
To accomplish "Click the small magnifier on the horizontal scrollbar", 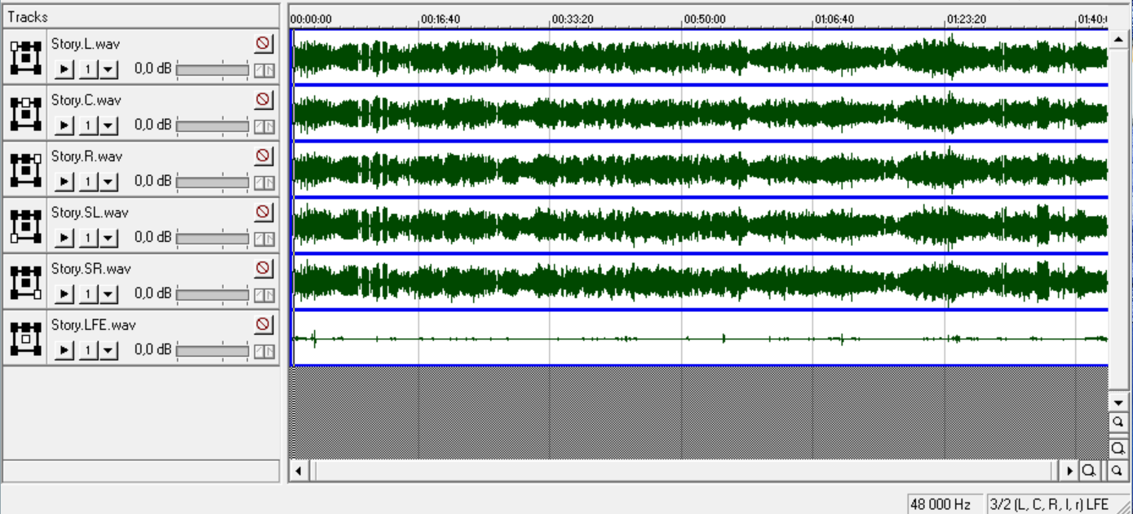I will click(1117, 471).
